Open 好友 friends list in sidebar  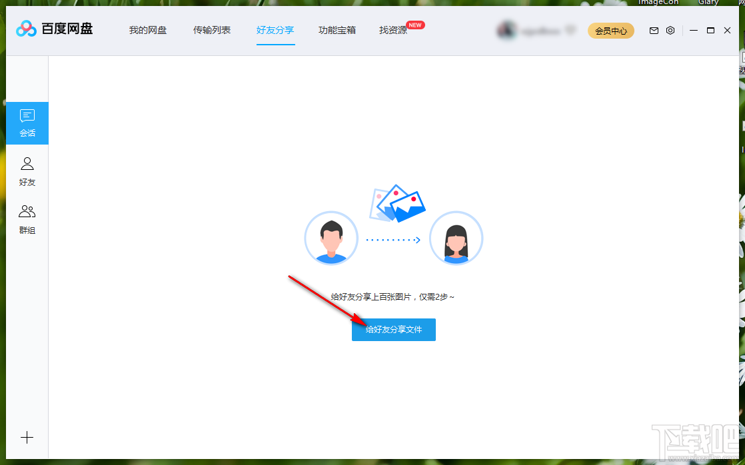(x=27, y=171)
